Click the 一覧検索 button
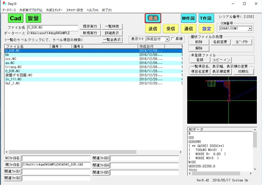This screenshot has height=185, width=262. pyautogui.click(x=112, y=26)
